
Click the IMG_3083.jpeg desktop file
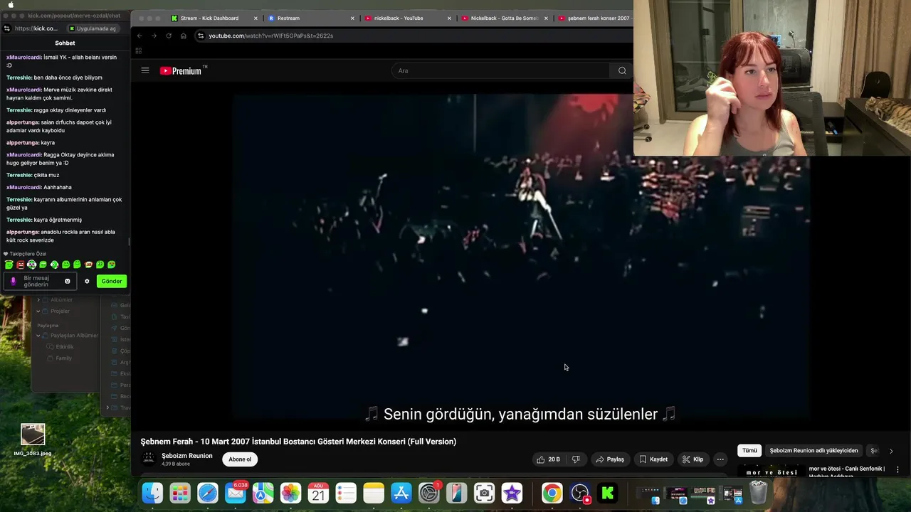(x=33, y=439)
